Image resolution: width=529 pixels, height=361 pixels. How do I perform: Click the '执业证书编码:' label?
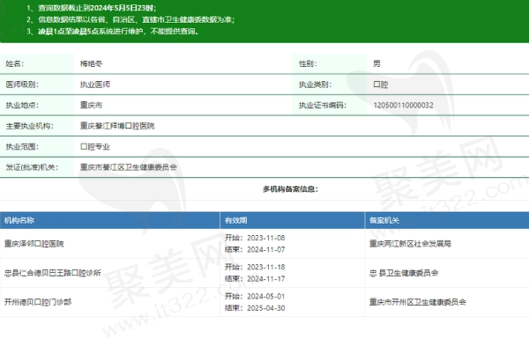(323, 105)
